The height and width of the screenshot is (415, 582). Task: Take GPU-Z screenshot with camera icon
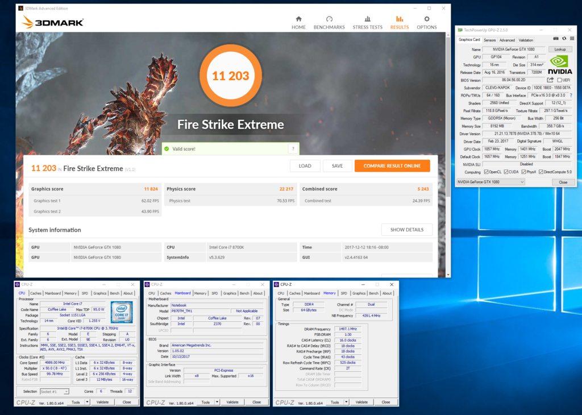click(556, 39)
